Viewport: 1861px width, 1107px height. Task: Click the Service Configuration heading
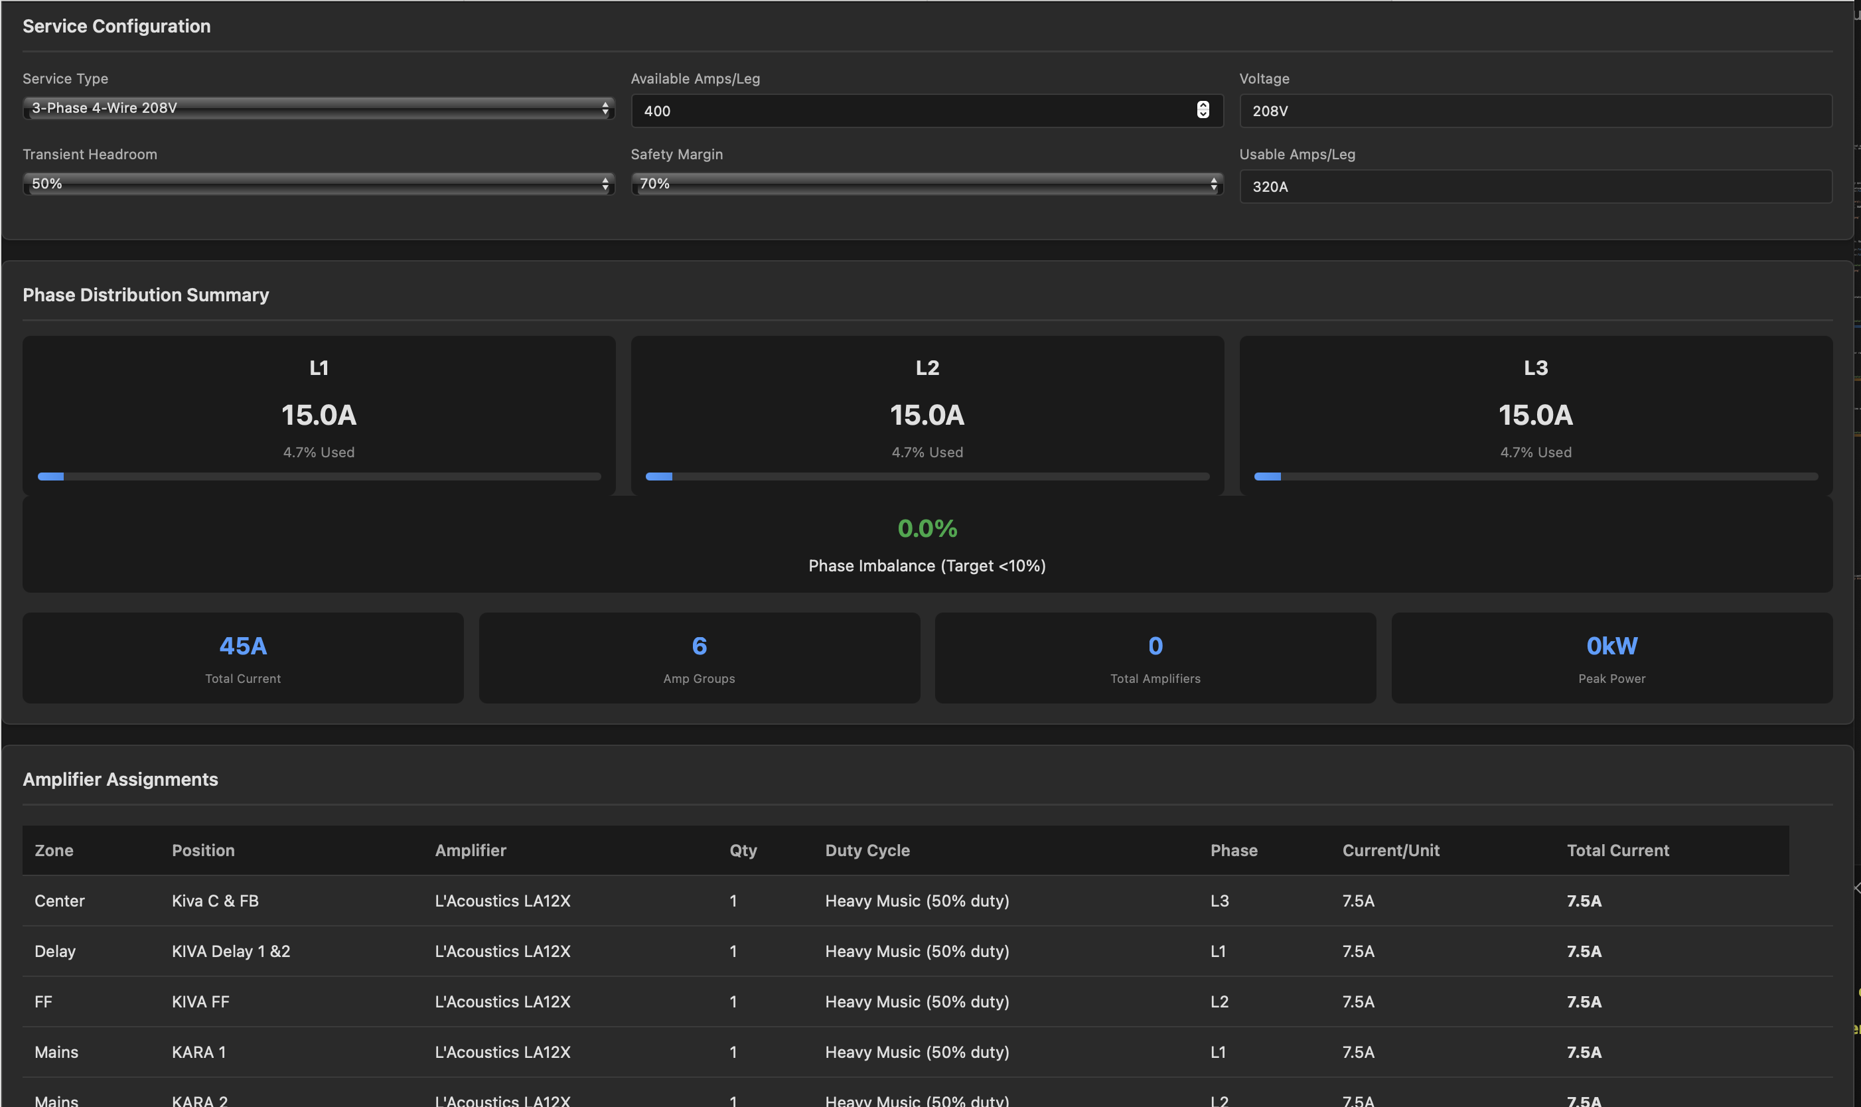point(116,26)
